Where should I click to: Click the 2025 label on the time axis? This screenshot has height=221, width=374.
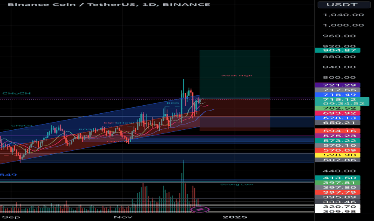coord(235,217)
